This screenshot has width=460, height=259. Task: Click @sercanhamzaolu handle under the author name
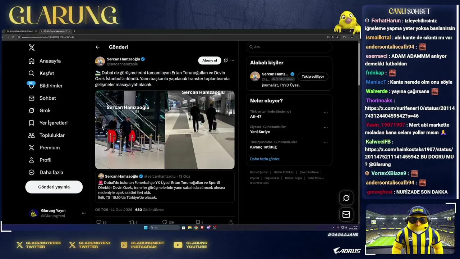coord(123,64)
